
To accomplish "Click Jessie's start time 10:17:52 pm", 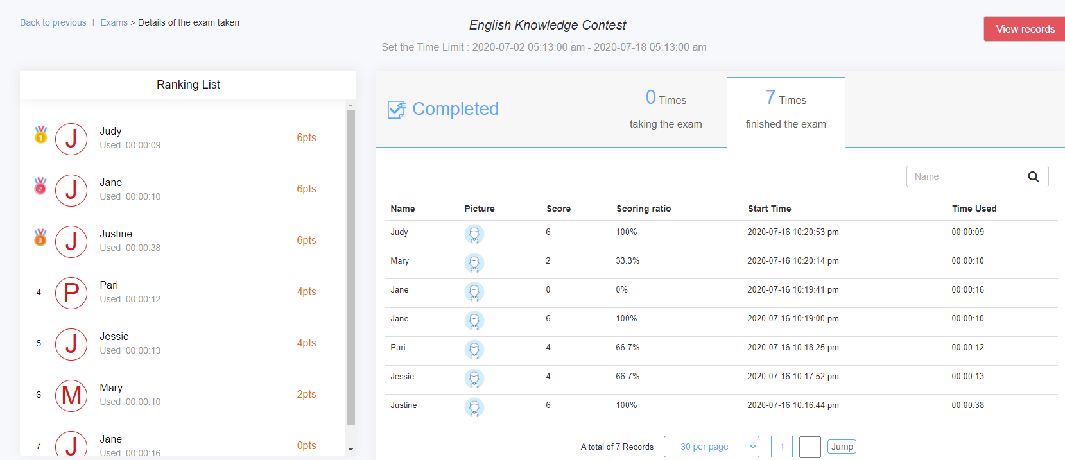I will (793, 376).
